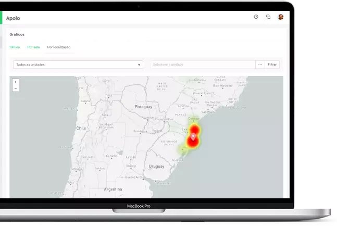The image size is (337, 228).
Task: Click the Paraguay label on map
Action: pos(144,107)
